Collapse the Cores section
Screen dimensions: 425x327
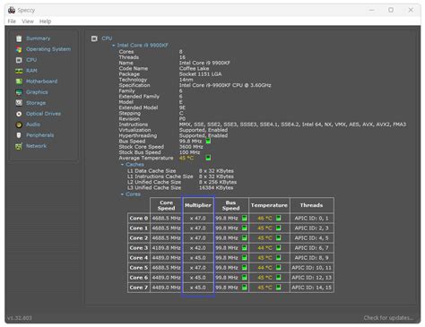pos(122,194)
